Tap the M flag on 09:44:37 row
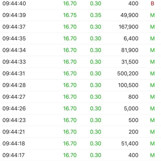 (152, 27)
